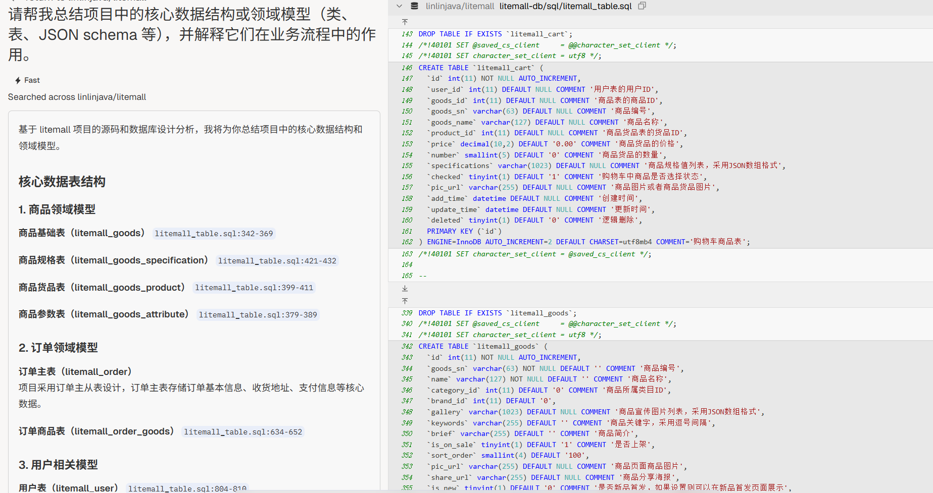Image resolution: width=933 pixels, height=493 pixels.
Task: Click line number 342 in the goods snippet
Action: click(x=407, y=347)
